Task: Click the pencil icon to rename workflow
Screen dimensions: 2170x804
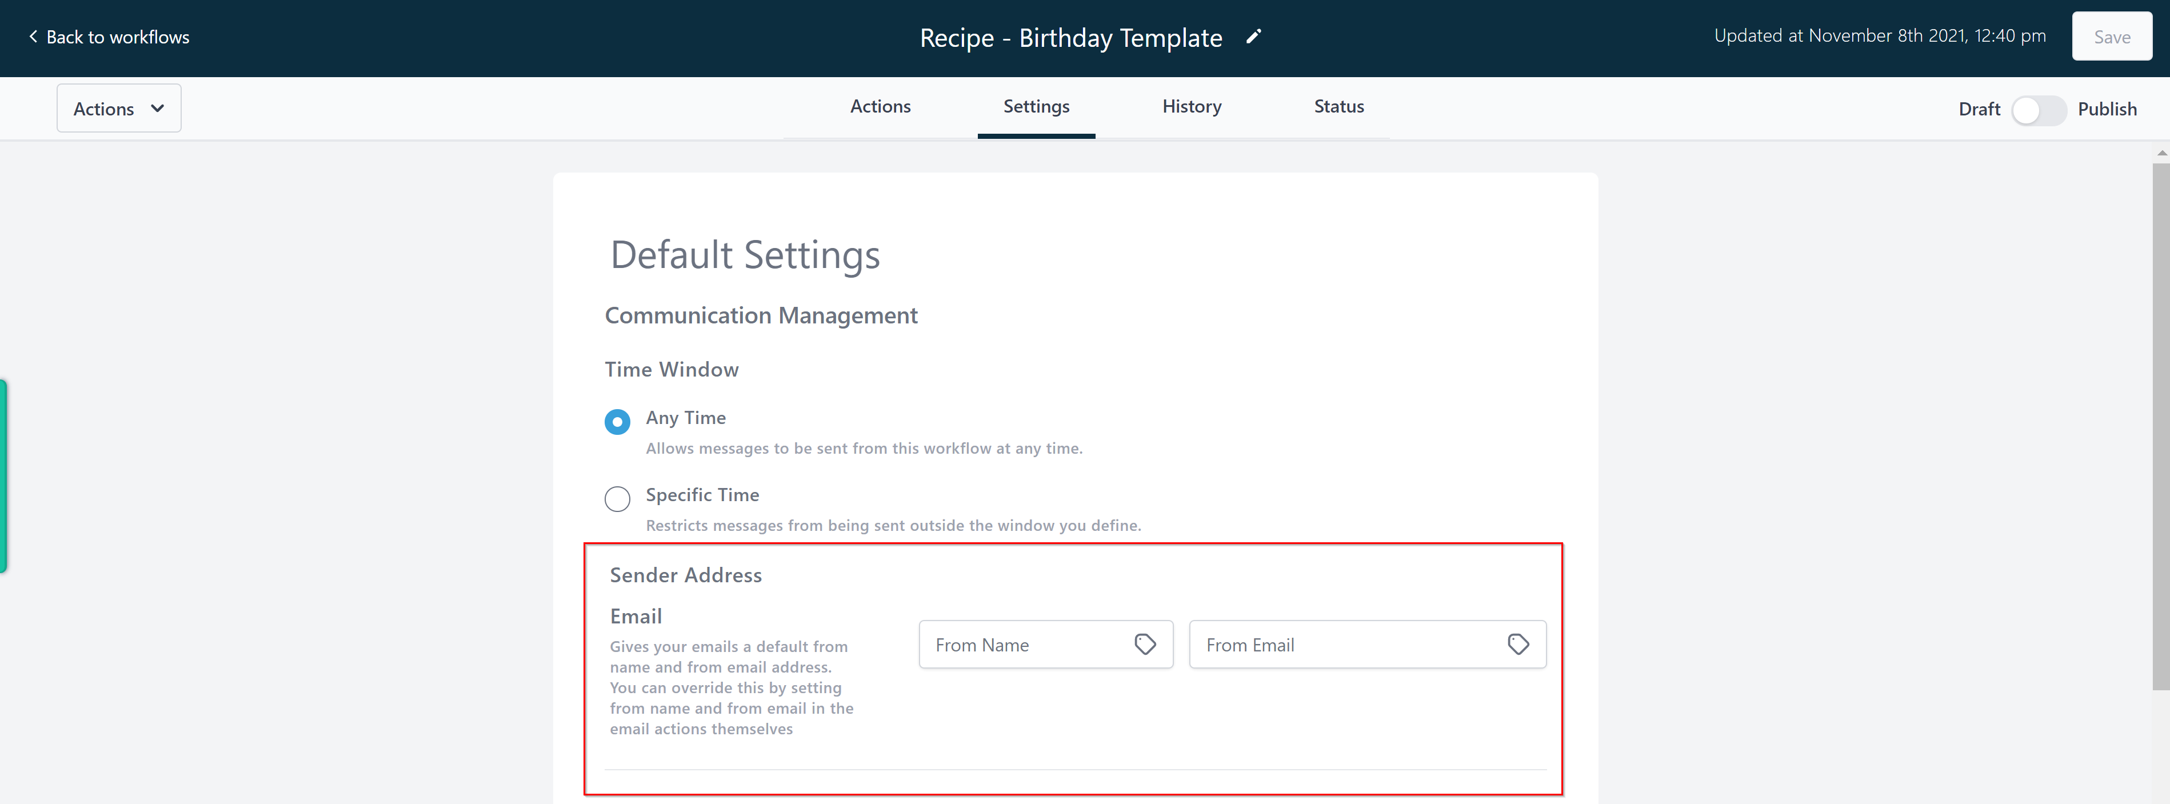Action: pyautogui.click(x=1253, y=36)
